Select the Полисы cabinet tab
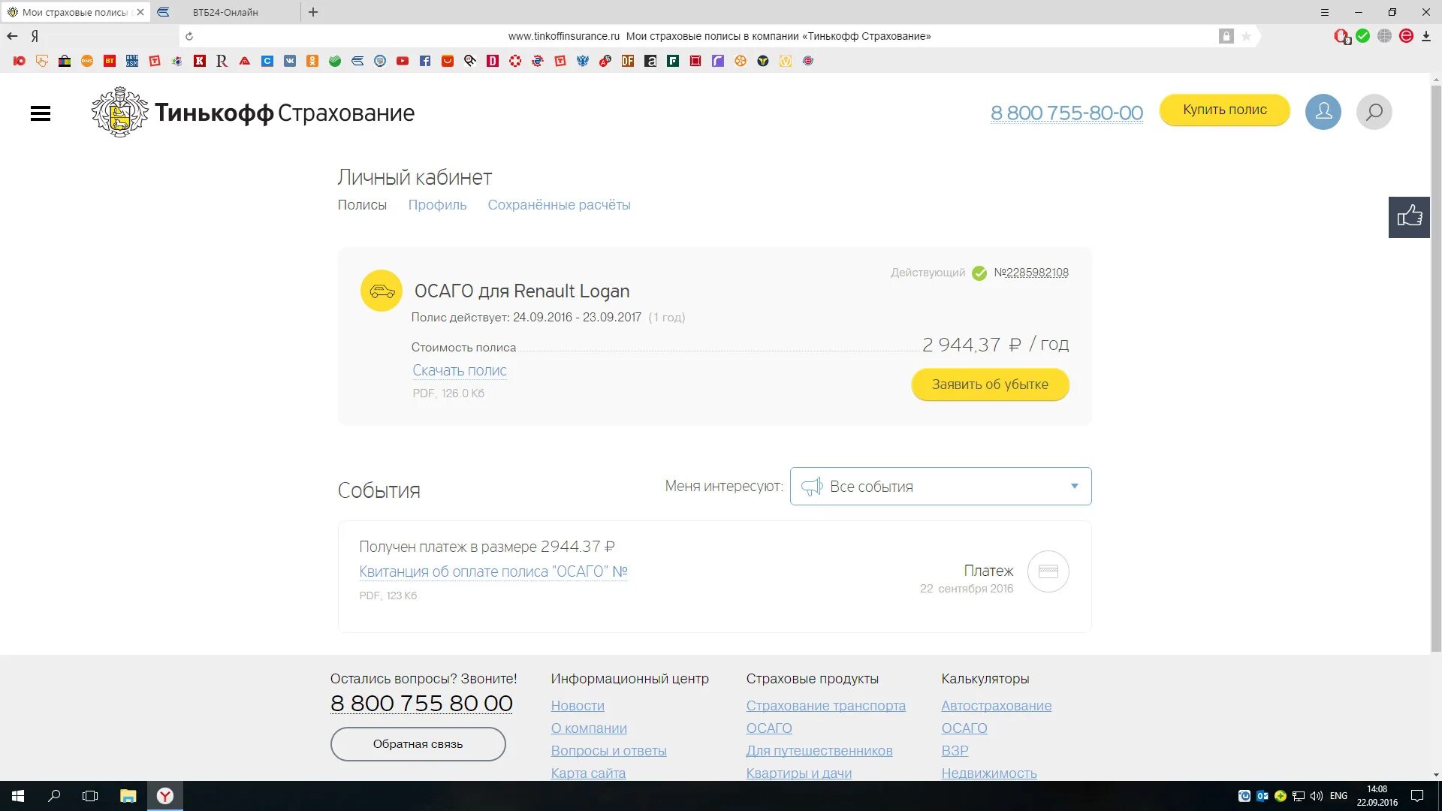This screenshot has height=811, width=1442. (362, 205)
